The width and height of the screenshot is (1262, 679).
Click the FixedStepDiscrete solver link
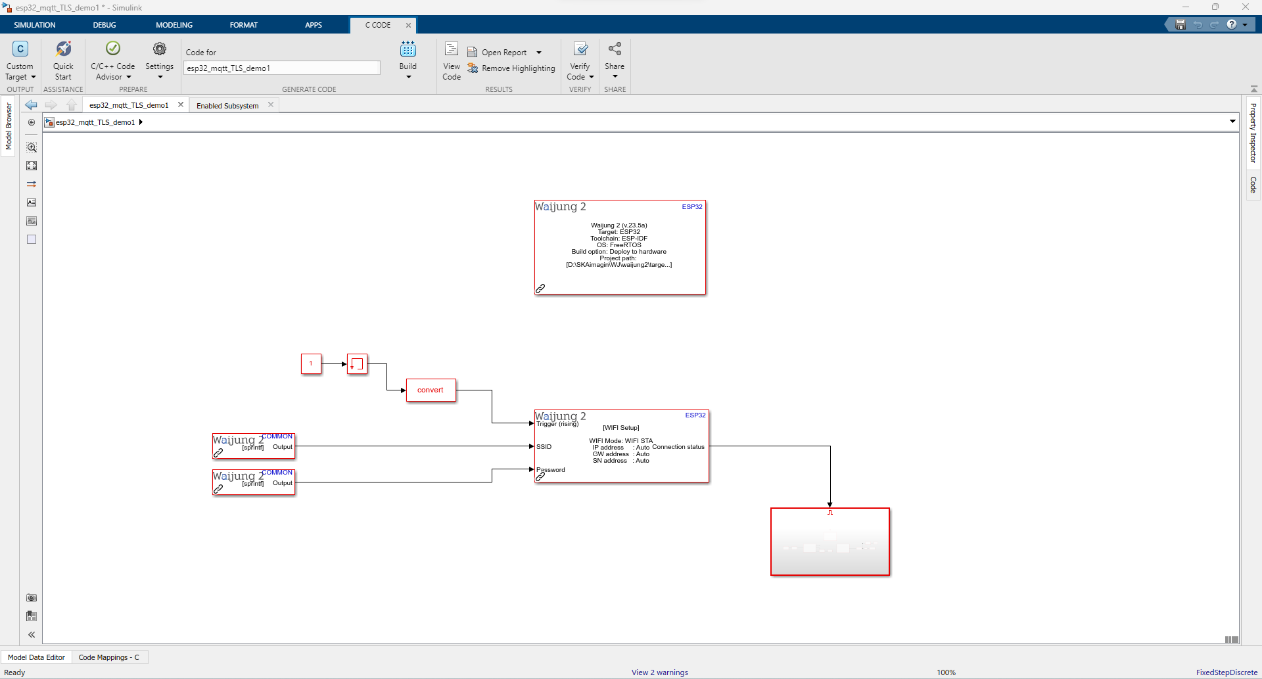[1227, 672]
